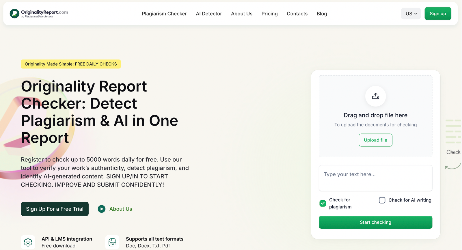462x250 pixels.
Task: Click the curved arrow icon near Check
Action: pos(452,166)
